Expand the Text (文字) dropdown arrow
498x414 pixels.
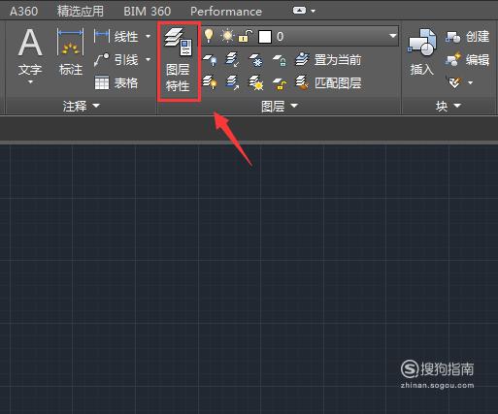click(x=30, y=82)
